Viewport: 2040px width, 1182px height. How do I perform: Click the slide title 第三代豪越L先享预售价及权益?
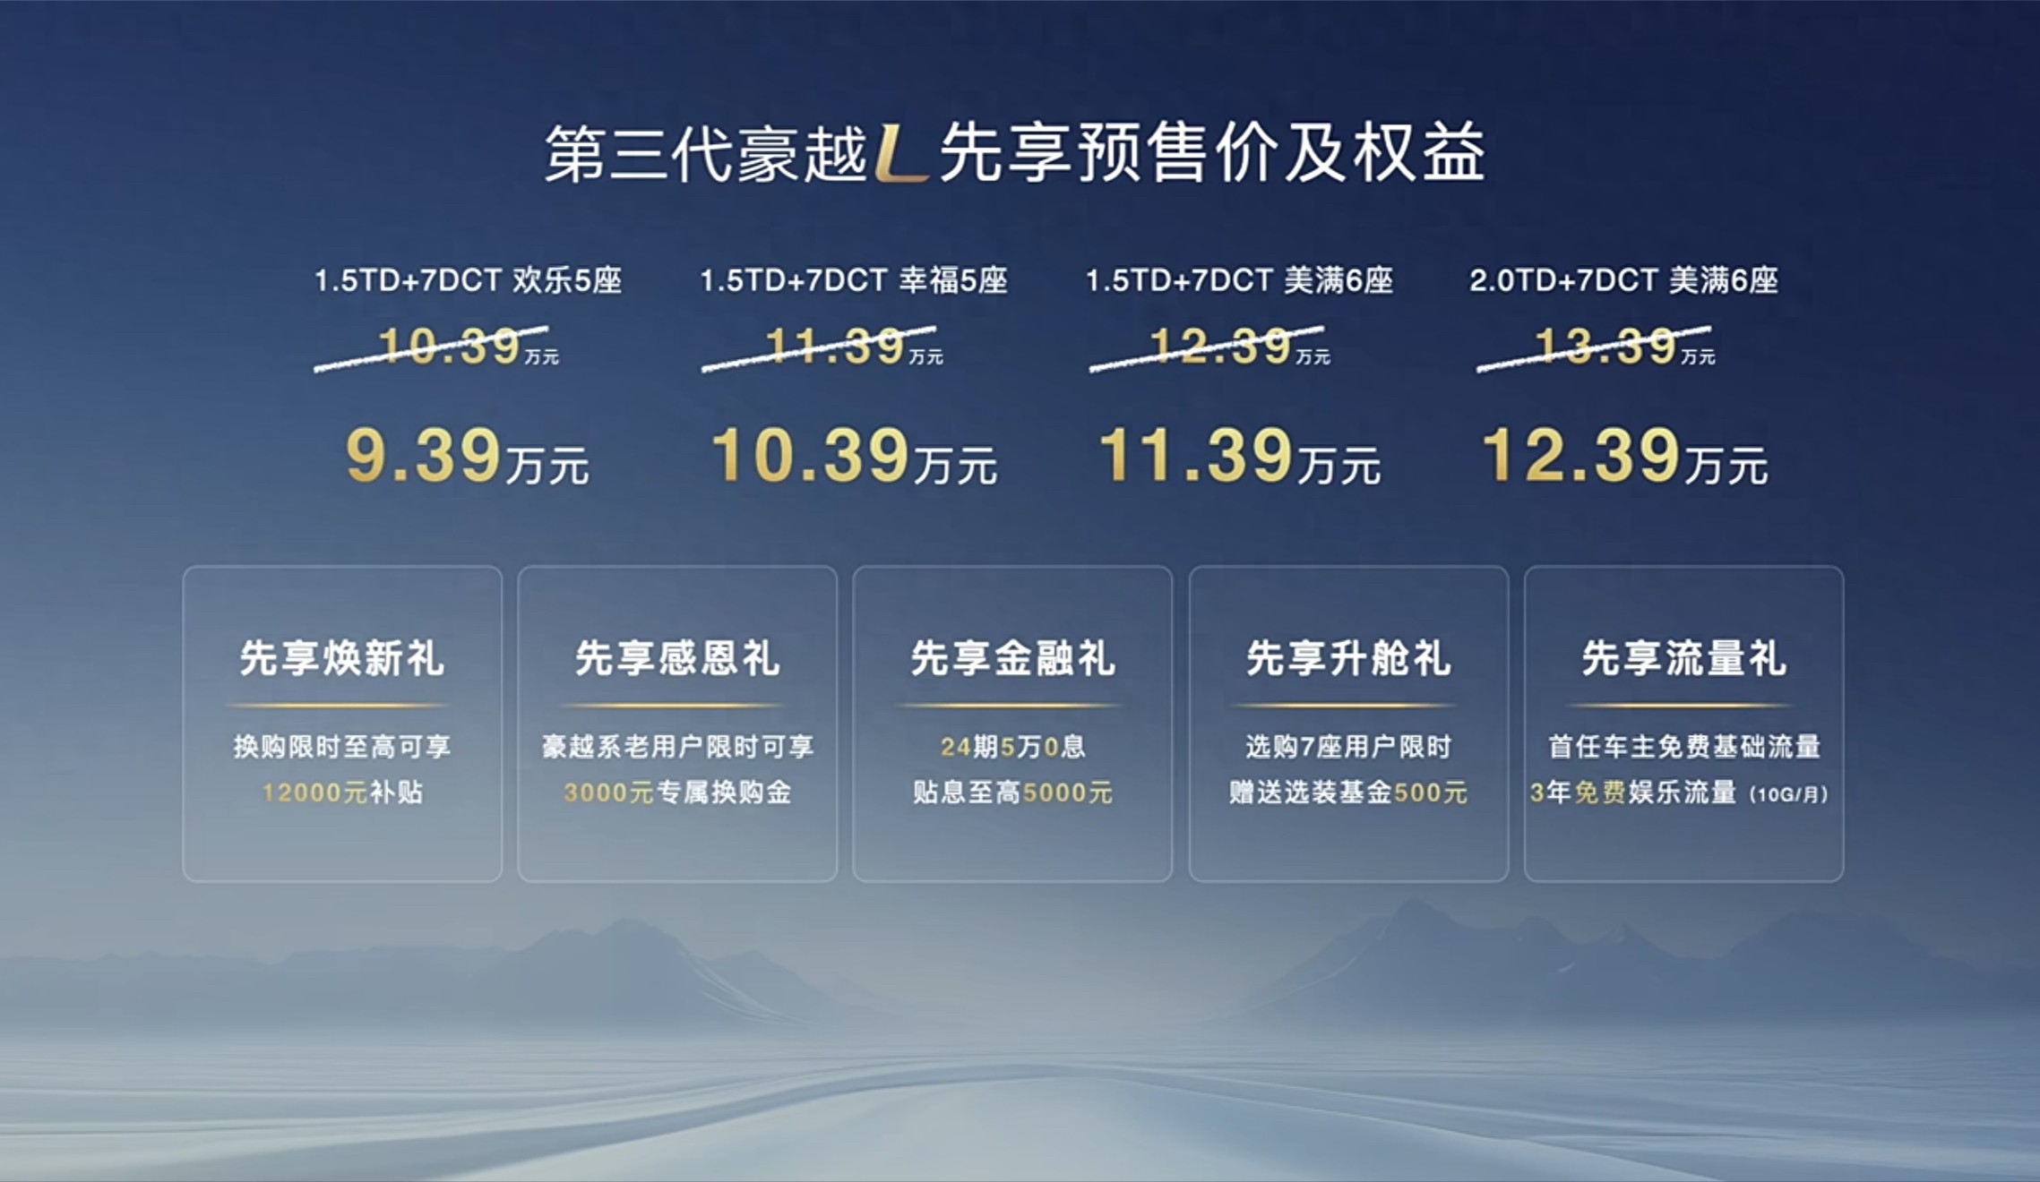point(1020,152)
